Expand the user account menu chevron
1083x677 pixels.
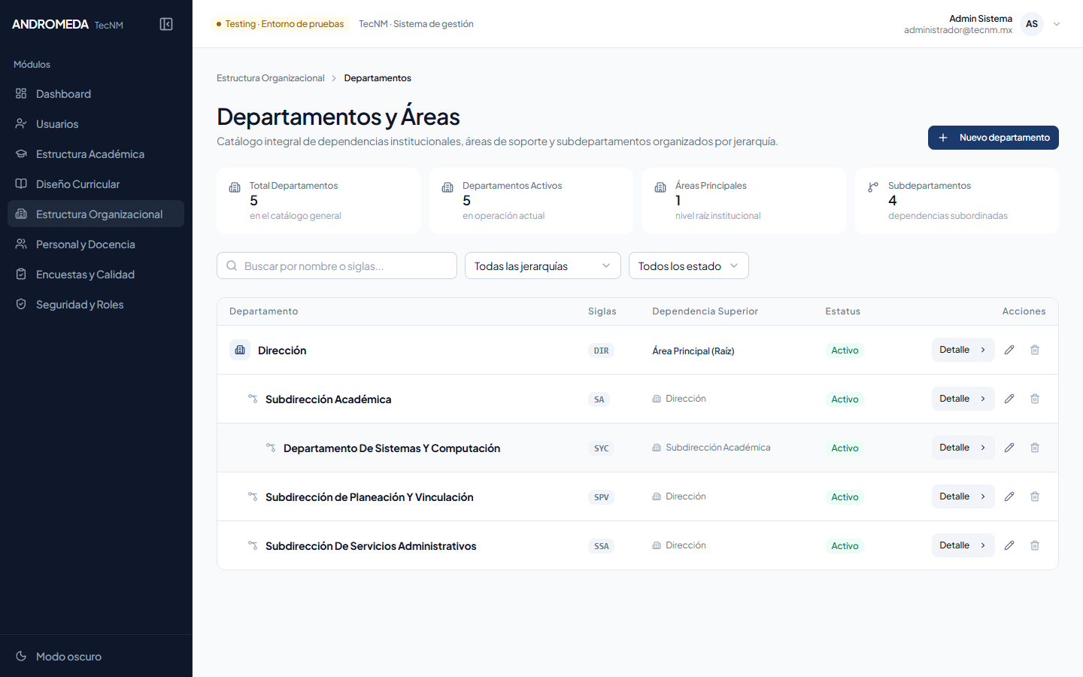(1057, 24)
